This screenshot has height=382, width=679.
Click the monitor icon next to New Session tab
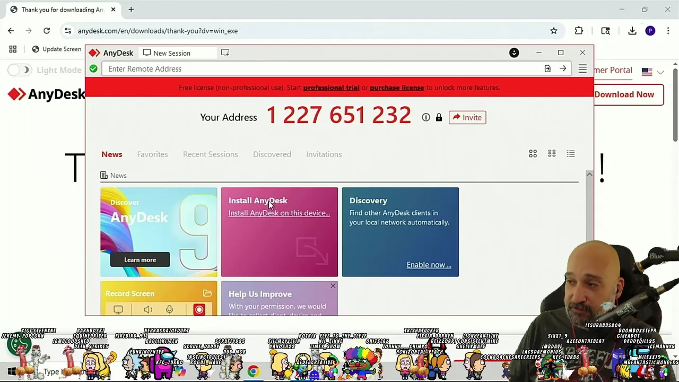point(225,53)
